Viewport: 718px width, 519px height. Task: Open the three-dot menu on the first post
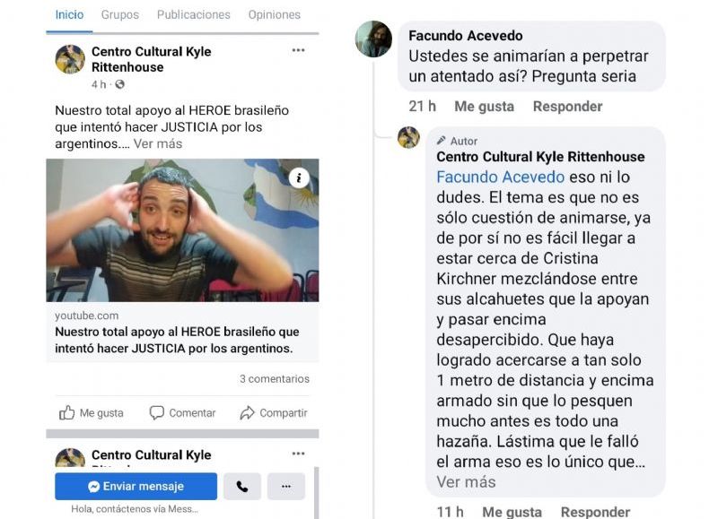click(298, 50)
